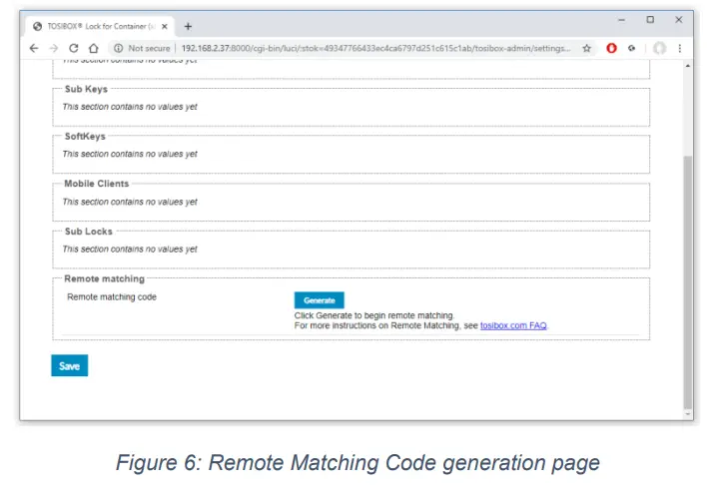This screenshot has width=708, height=500.
Task: Click the vertical scrollbar thumb
Action: pos(688,282)
